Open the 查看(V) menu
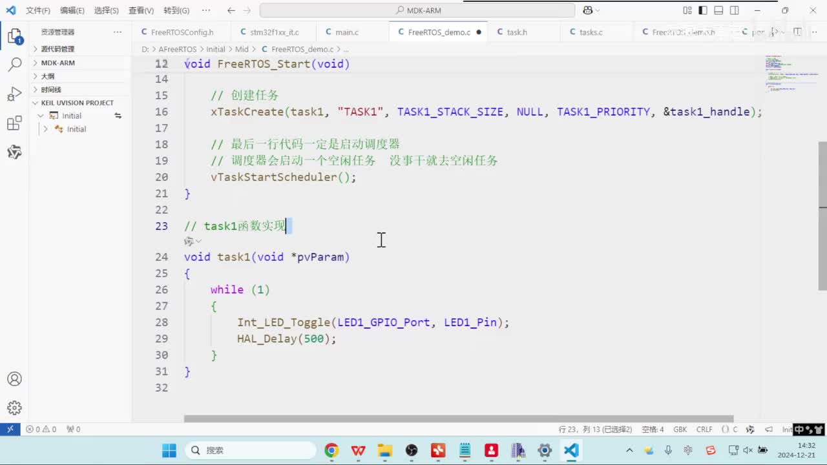 pyautogui.click(x=141, y=10)
